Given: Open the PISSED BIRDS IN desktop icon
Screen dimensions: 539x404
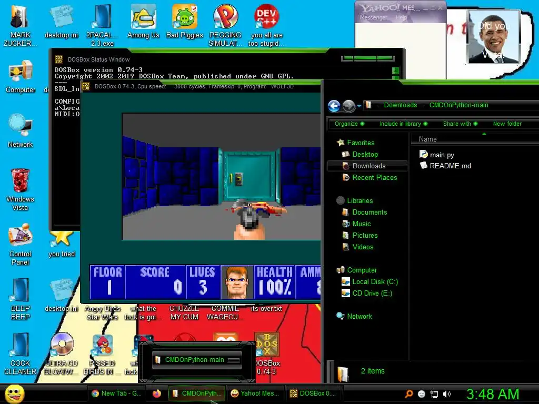Looking at the screenshot, I should (102, 353).
